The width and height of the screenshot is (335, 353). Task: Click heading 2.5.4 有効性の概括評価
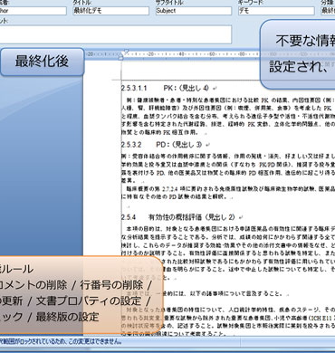178,217
